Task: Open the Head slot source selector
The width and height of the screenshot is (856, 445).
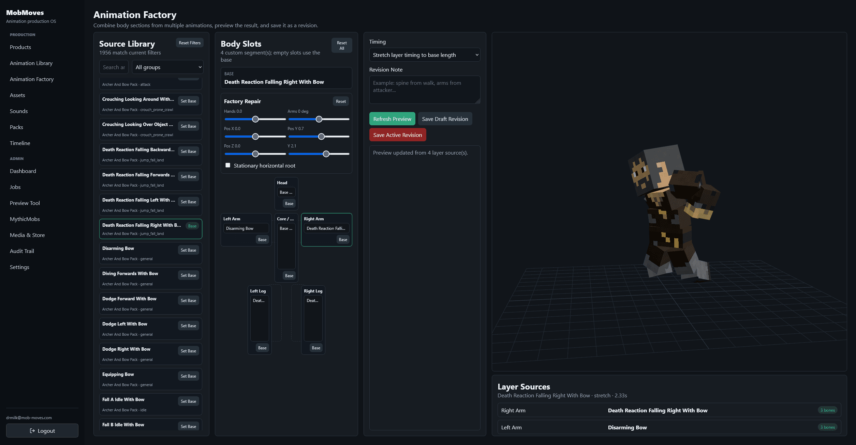Action: point(286,192)
